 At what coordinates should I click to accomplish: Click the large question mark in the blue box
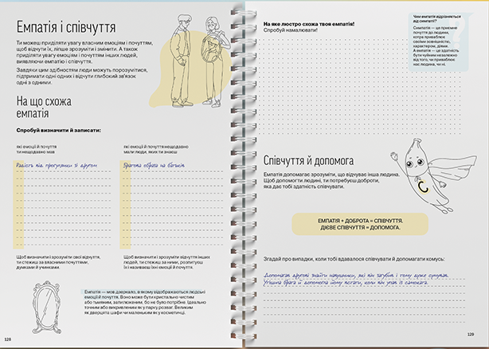pos(457,33)
